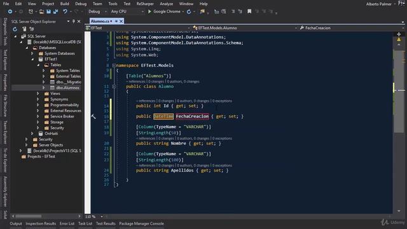The width and height of the screenshot is (407, 229).
Task: Collapse the Tables folder node
Action: (x=38, y=65)
